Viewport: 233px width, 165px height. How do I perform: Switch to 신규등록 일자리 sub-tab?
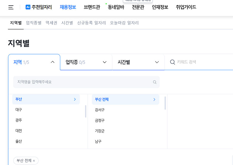(91, 23)
